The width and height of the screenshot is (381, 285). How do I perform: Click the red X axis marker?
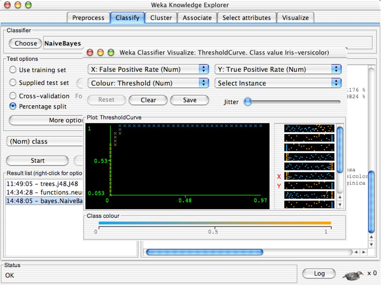coord(279,177)
